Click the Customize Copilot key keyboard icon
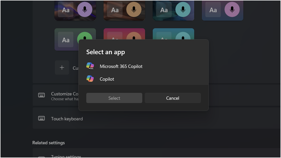Image resolution: width=281 pixels, height=158 pixels. (x=41, y=95)
